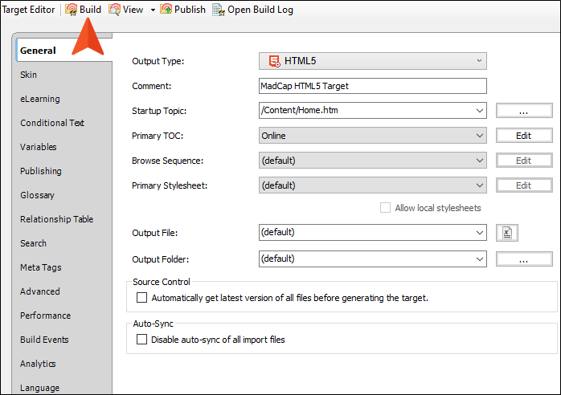Browse for Startup Topic with ellipsis button
561x395 pixels.
point(524,111)
